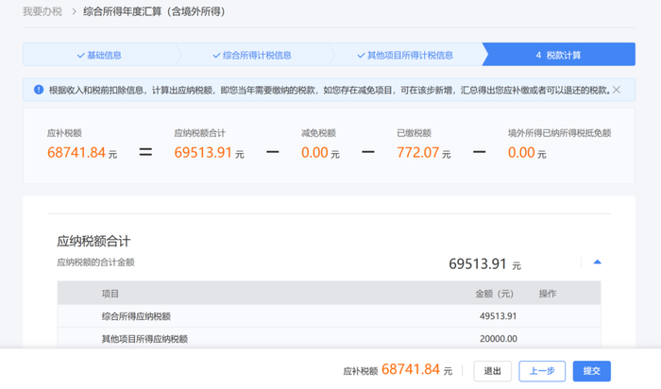Click the 已缴税额 amount 772.07
This screenshot has width=661, height=389.
(x=417, y=153)
